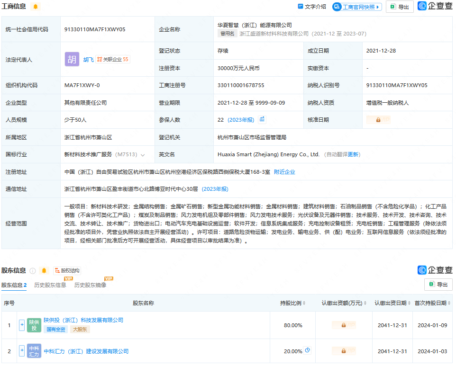Click the VIP lock in the 中科汇力 row

pos(344,351)
